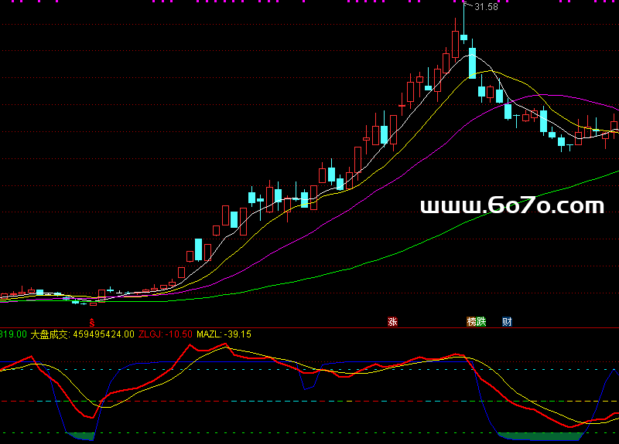Click the blue dip in the indicator's blue line
The height and width of the screenshot is (444, 619).
pos(307,387)
